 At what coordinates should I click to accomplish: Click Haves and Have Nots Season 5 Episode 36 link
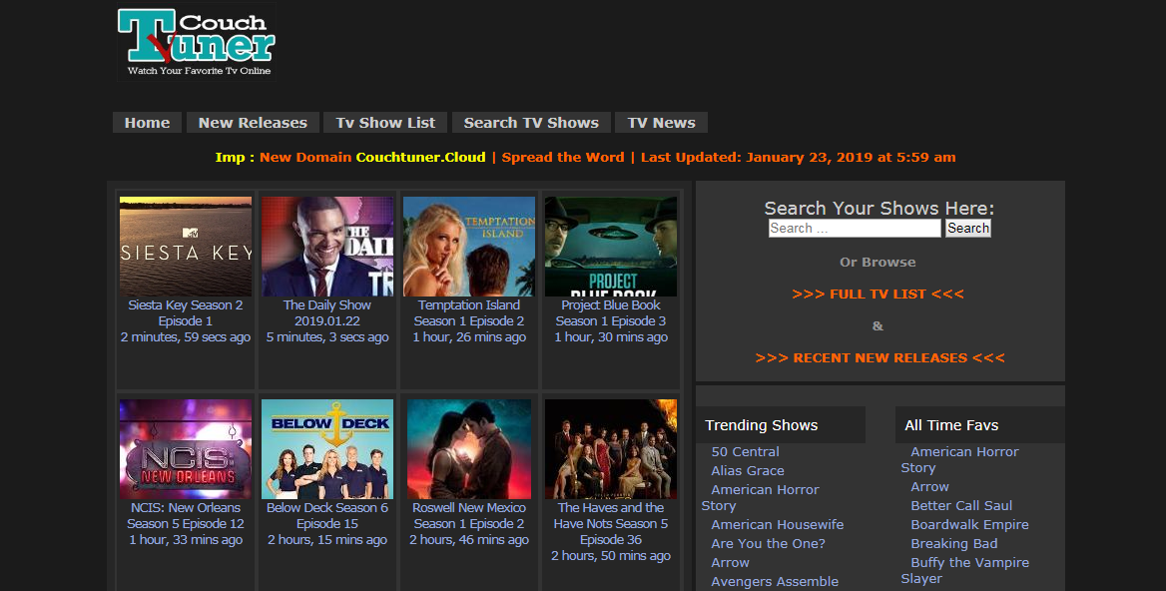coord(611,523)
